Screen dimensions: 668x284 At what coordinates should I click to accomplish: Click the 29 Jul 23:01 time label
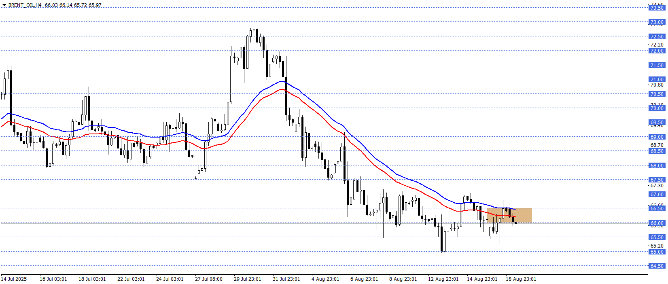coord(248,279)
